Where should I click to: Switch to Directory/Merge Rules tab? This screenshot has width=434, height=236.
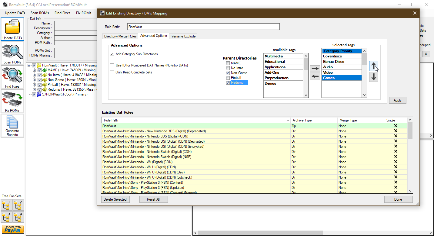pyautogui.click(x=120, y=36)
